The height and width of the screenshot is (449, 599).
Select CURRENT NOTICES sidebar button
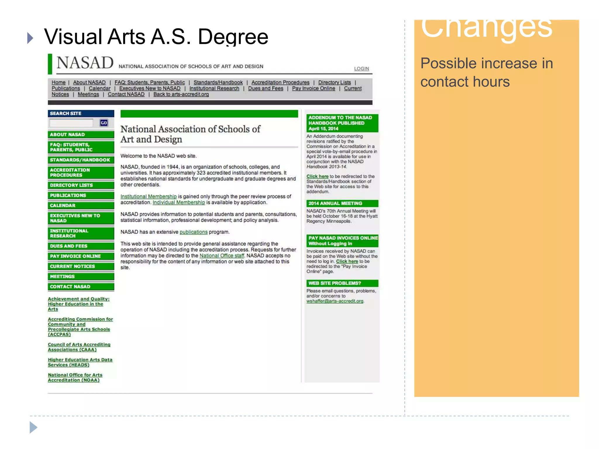coord(81,266)
